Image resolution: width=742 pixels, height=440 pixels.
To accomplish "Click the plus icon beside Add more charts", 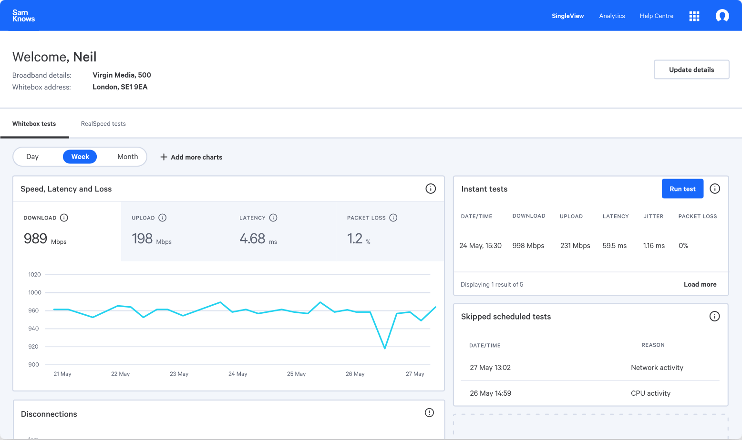I will (x=164, y=157).
